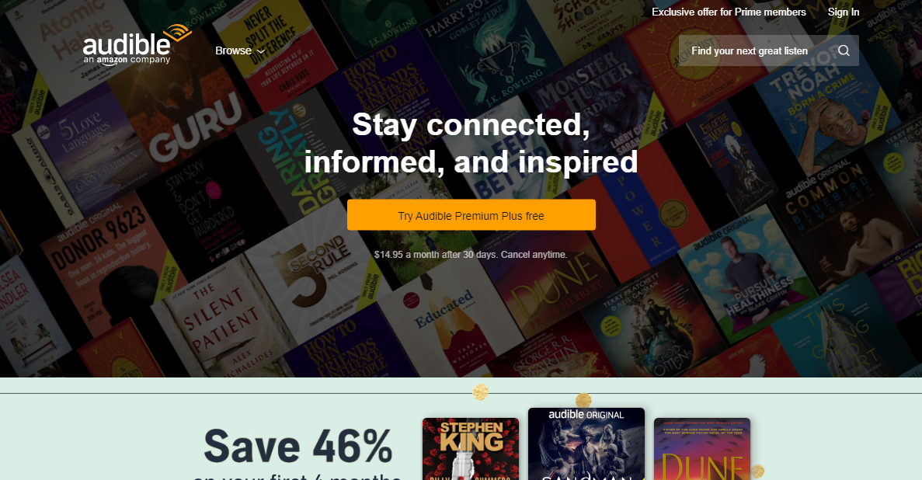Click the magnifying glass search icon
This screenshot has width=922, height=480.
click(844, 50)
